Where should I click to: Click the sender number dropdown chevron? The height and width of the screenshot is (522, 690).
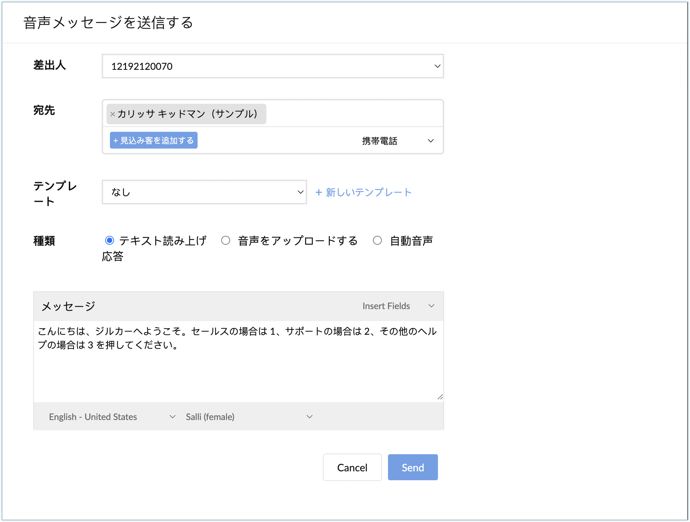tap(437, 66)
